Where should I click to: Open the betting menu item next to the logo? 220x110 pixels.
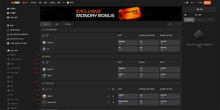point(26,2)
